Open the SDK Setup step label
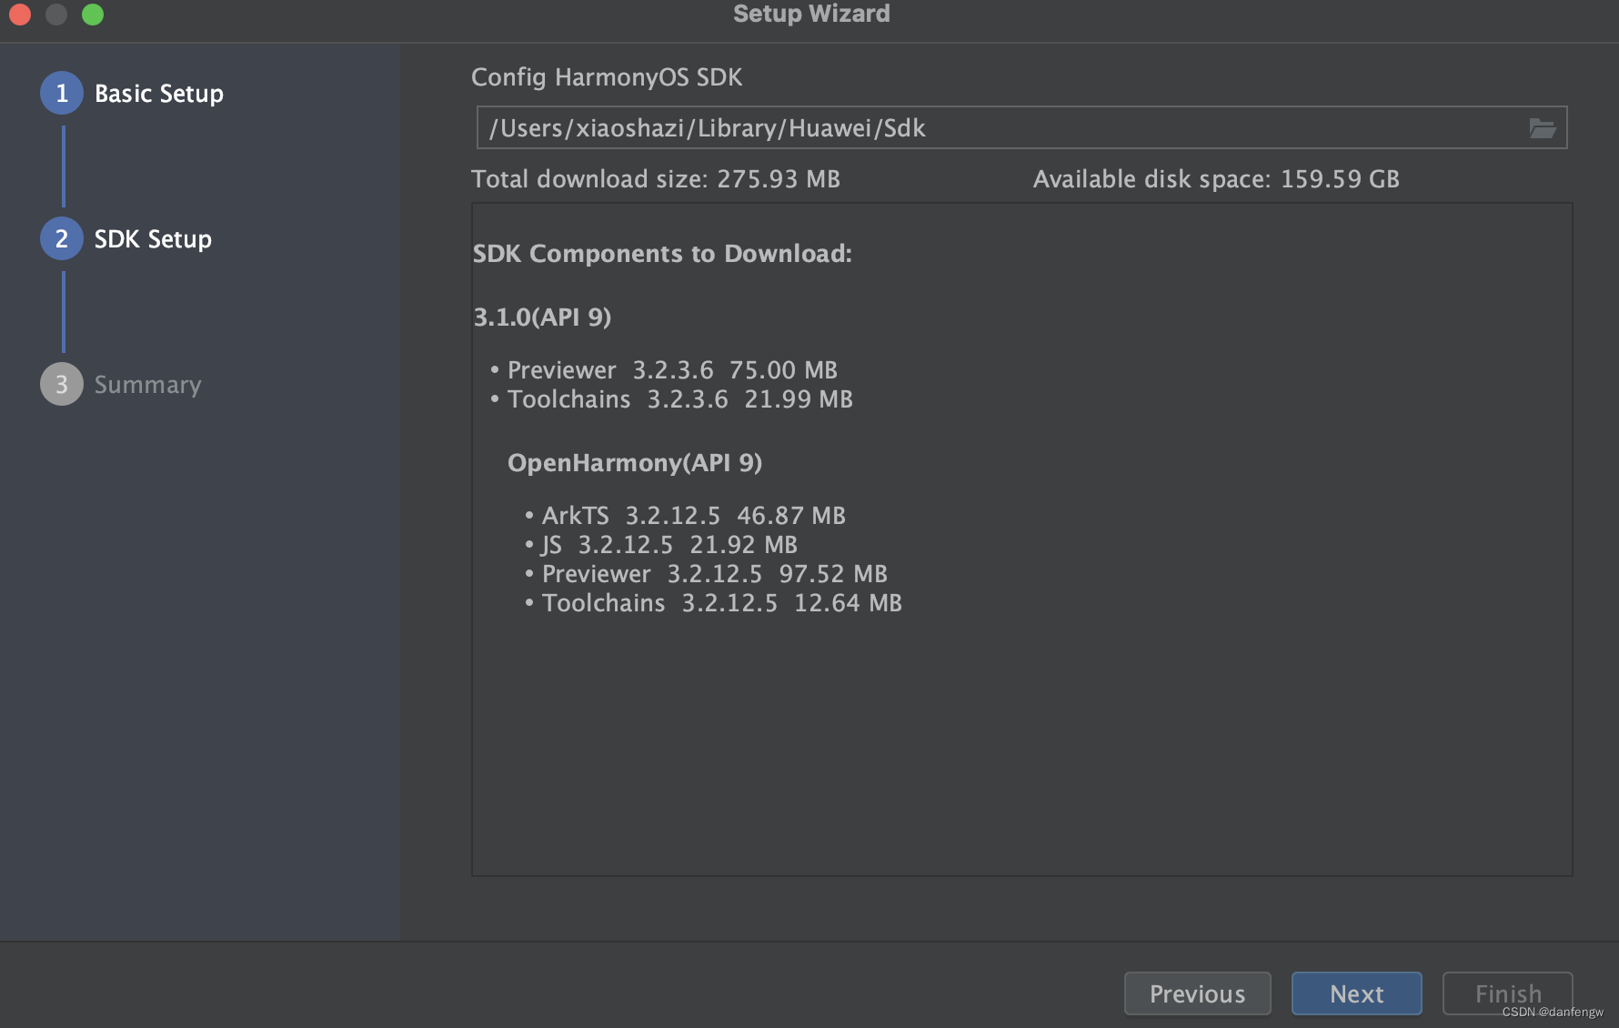 pyautogui.click(x=153, y=239)
